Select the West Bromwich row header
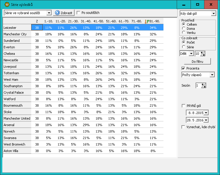The height and width of the screenshot is (175, 220). (x=17, y=144)
